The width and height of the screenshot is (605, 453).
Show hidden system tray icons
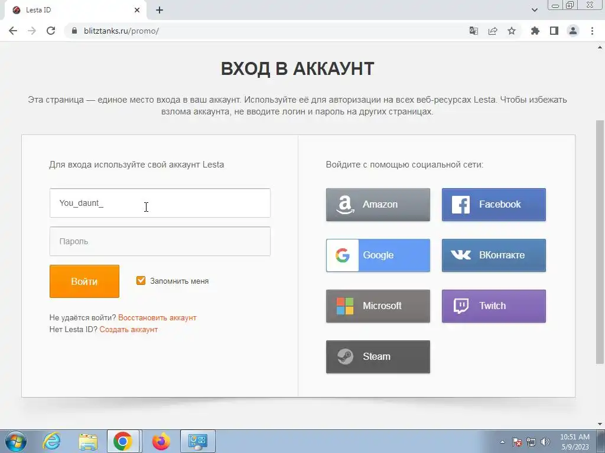click(502, 442)
